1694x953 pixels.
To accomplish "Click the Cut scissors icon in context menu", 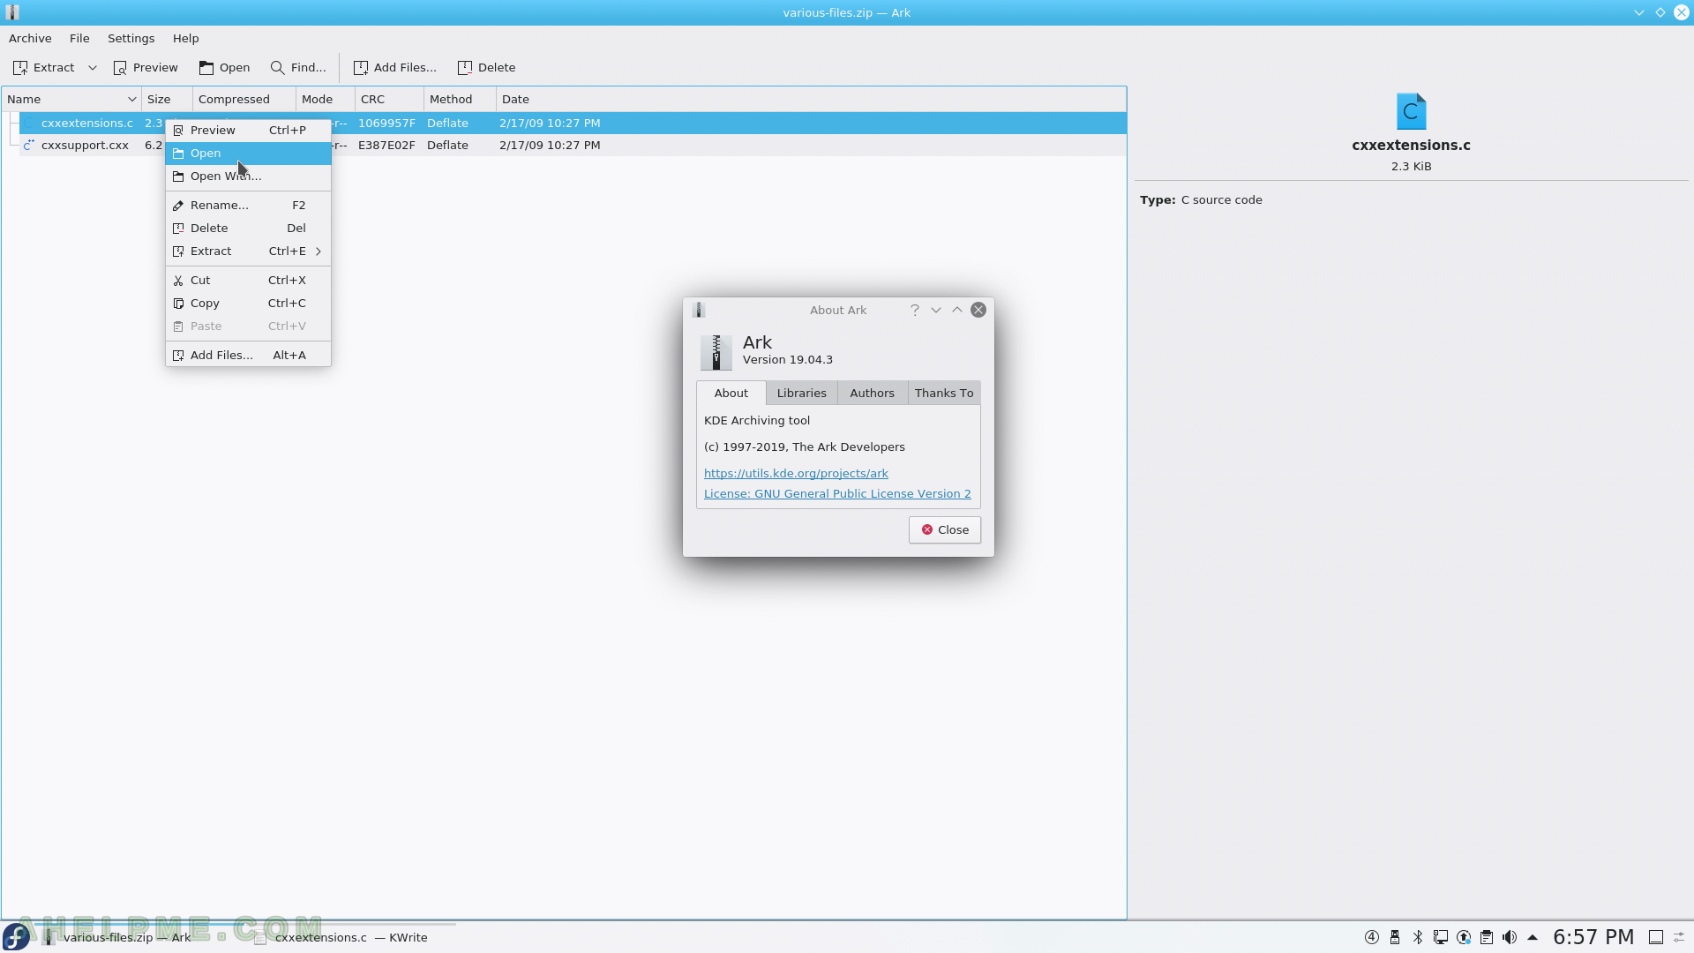I will click(178, 281).
